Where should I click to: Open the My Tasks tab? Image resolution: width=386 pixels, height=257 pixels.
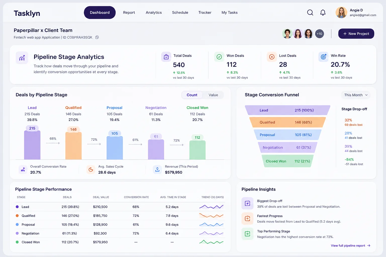point(230,13)
